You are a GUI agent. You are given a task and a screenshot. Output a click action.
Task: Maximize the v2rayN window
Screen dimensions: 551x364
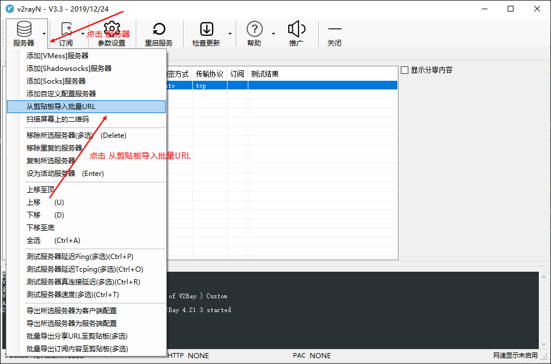coord(511,9)
